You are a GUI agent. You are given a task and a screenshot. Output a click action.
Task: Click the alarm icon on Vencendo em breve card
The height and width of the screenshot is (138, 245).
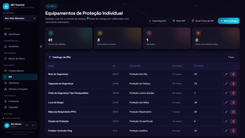coord(100,33)
